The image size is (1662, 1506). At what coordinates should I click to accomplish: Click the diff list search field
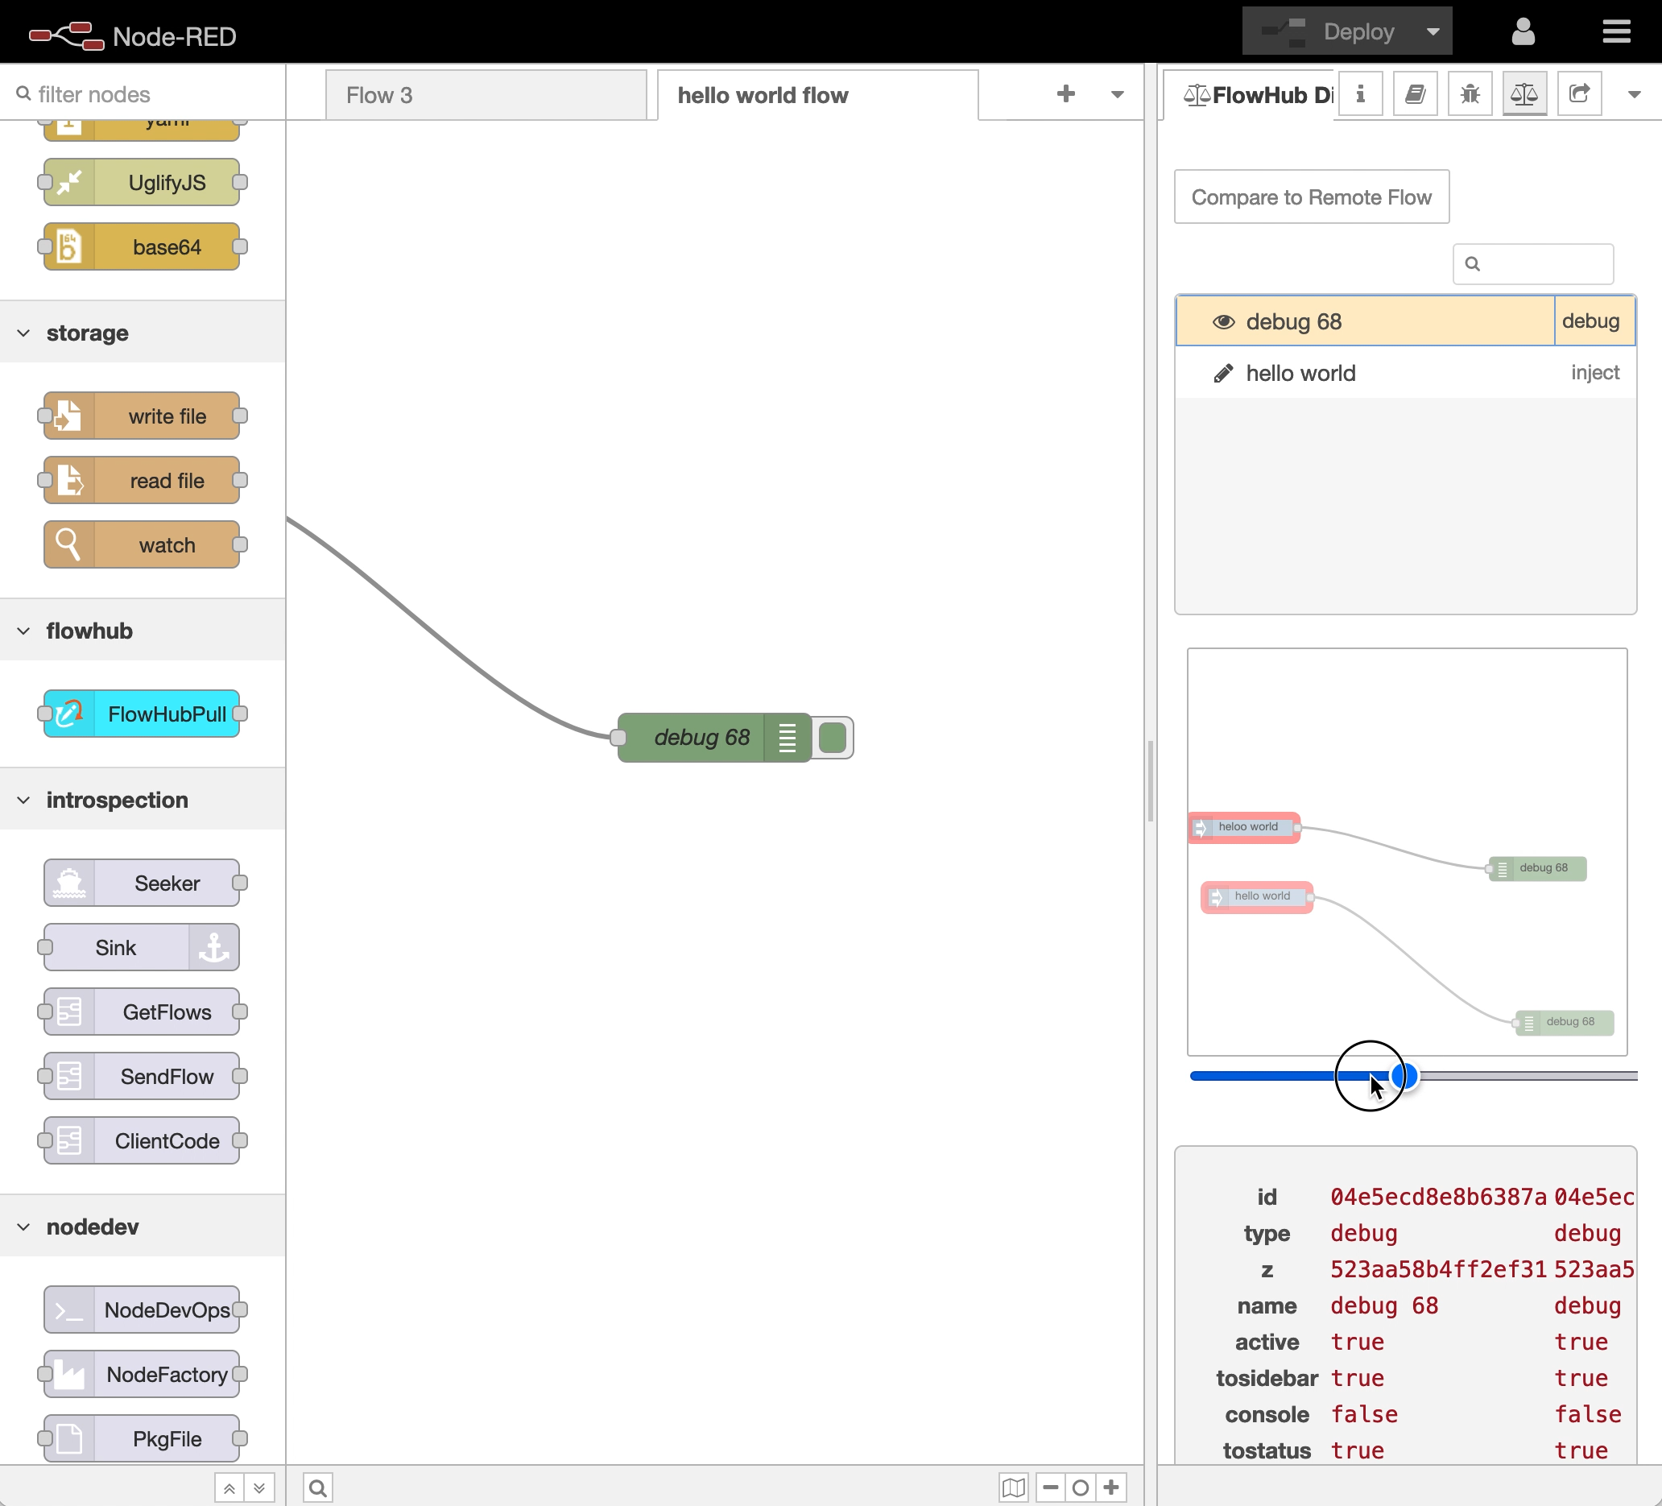pos(1532,264)
